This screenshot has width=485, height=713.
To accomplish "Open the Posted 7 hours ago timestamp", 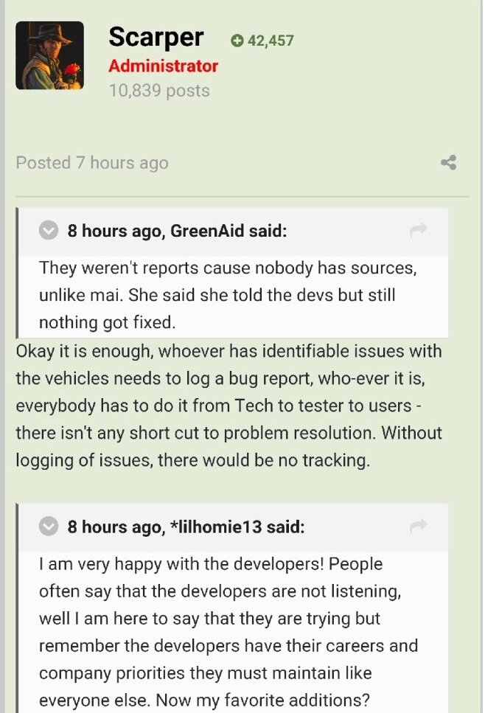I will 92,163.
